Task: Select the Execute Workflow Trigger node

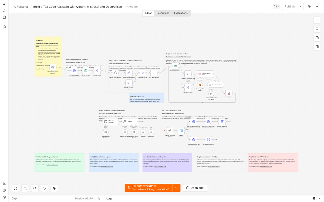Action: pyautogui.click(x=170, y=131)
